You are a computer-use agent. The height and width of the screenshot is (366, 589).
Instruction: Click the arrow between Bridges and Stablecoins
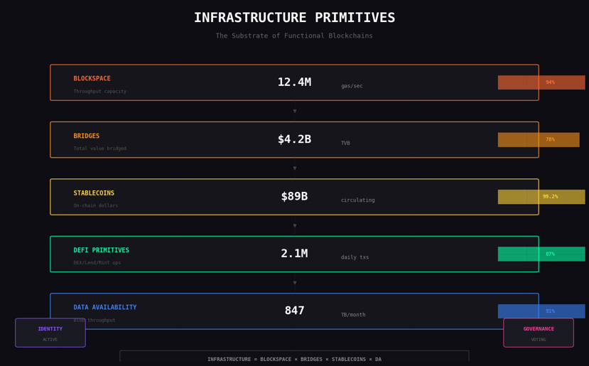pyautogui.click(x=295, y=168)
